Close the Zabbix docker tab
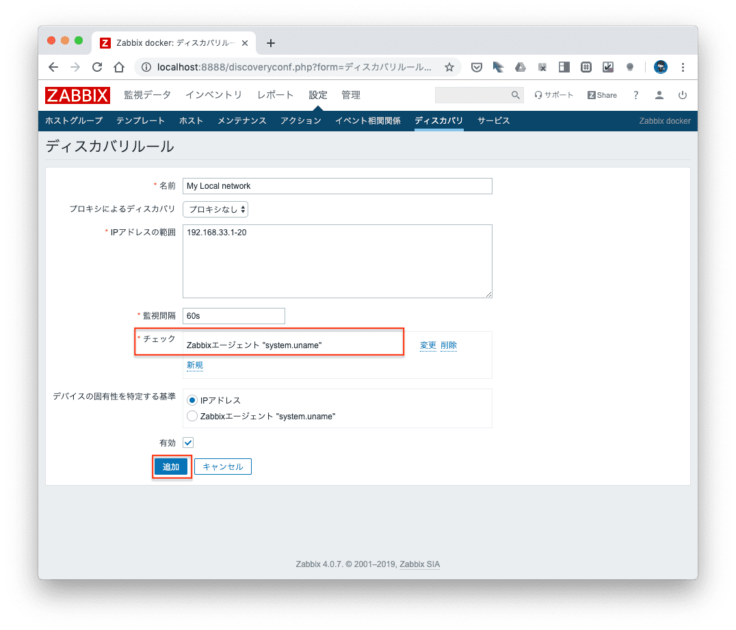 (x=245, y=43)
